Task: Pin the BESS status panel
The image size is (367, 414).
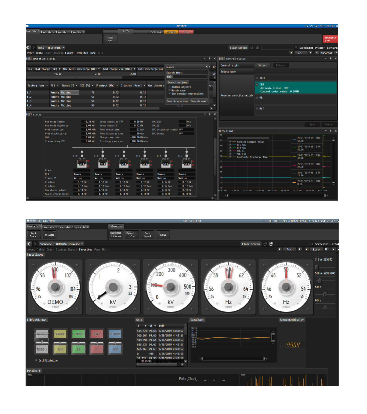Action: (x=210, y=114)
